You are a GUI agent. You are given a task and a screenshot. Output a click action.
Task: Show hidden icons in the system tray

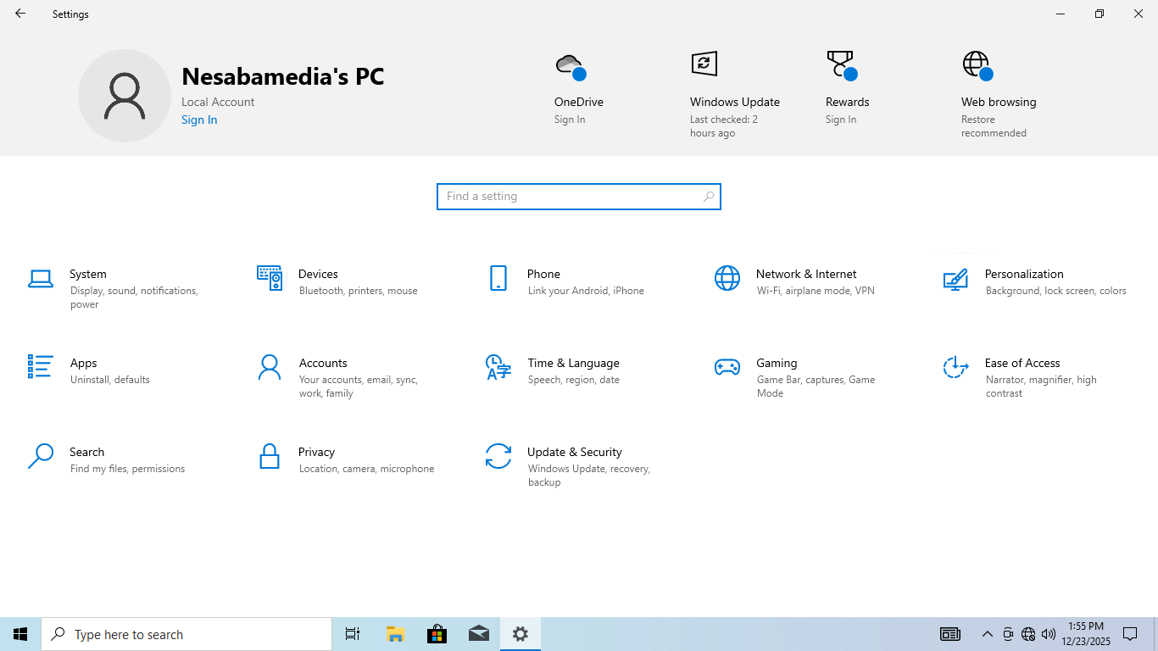pyautogui.click(x=987, y=634)
